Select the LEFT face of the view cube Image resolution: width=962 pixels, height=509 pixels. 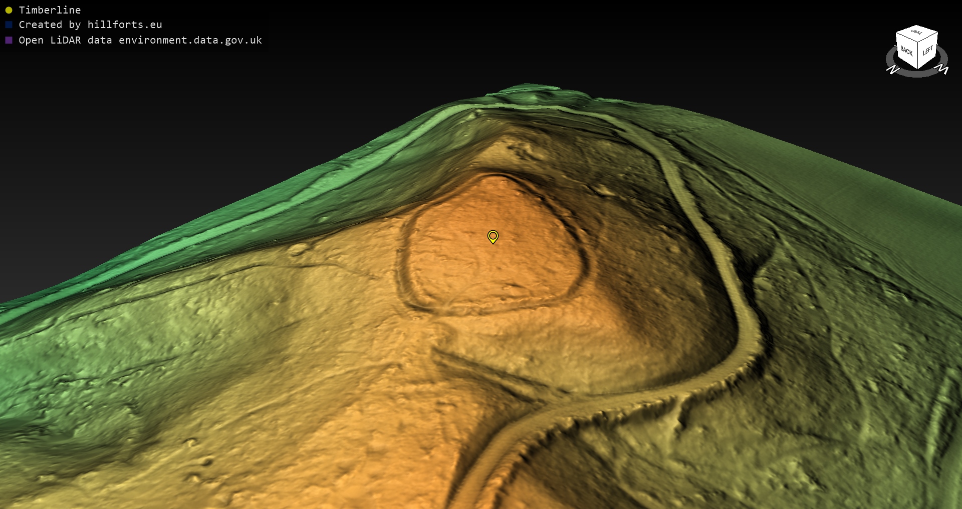(927, 51)
